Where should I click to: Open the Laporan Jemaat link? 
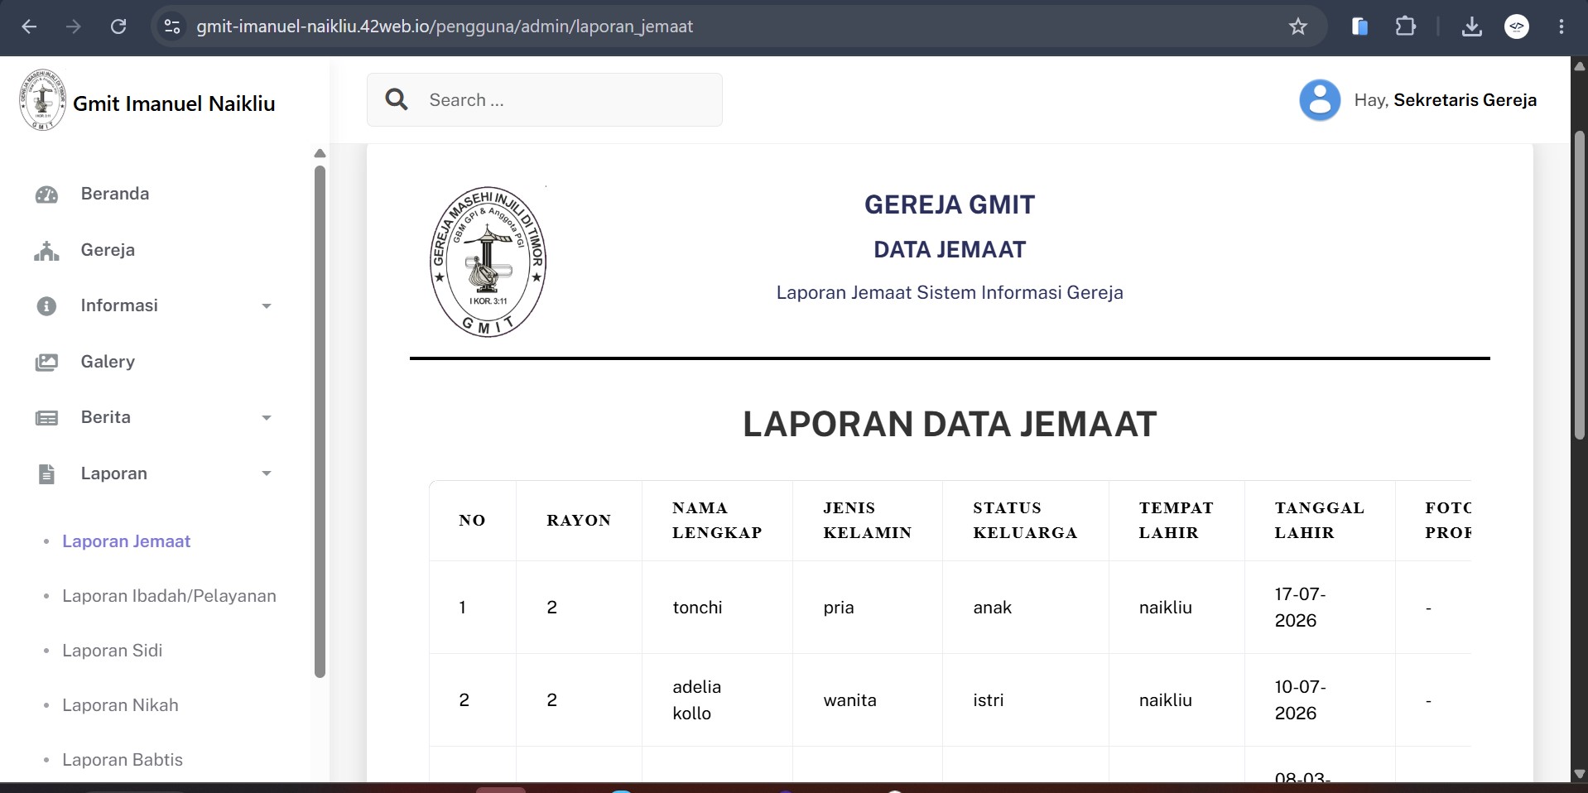coord(126,541)
